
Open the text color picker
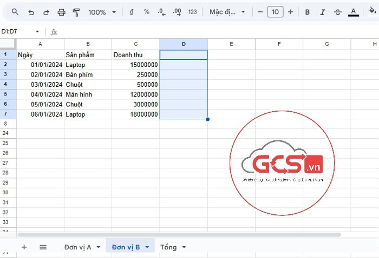354,12
